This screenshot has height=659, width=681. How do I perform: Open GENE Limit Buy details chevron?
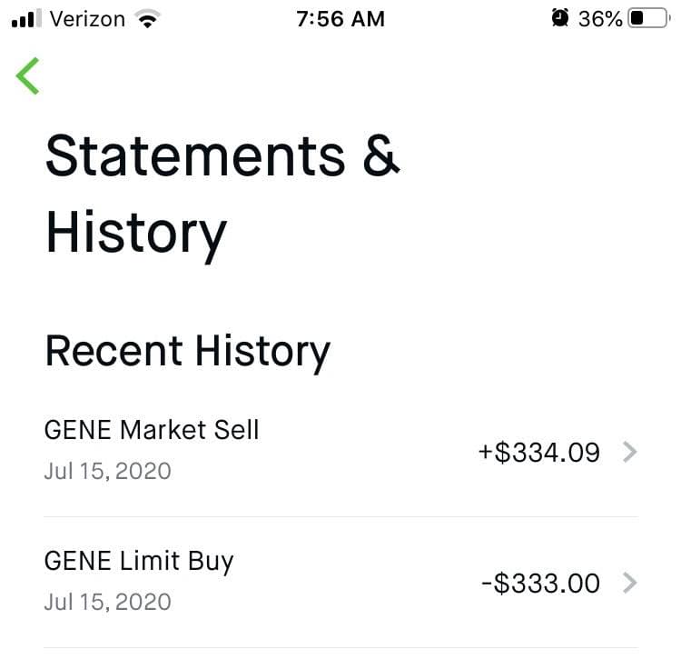click(630, 583)
